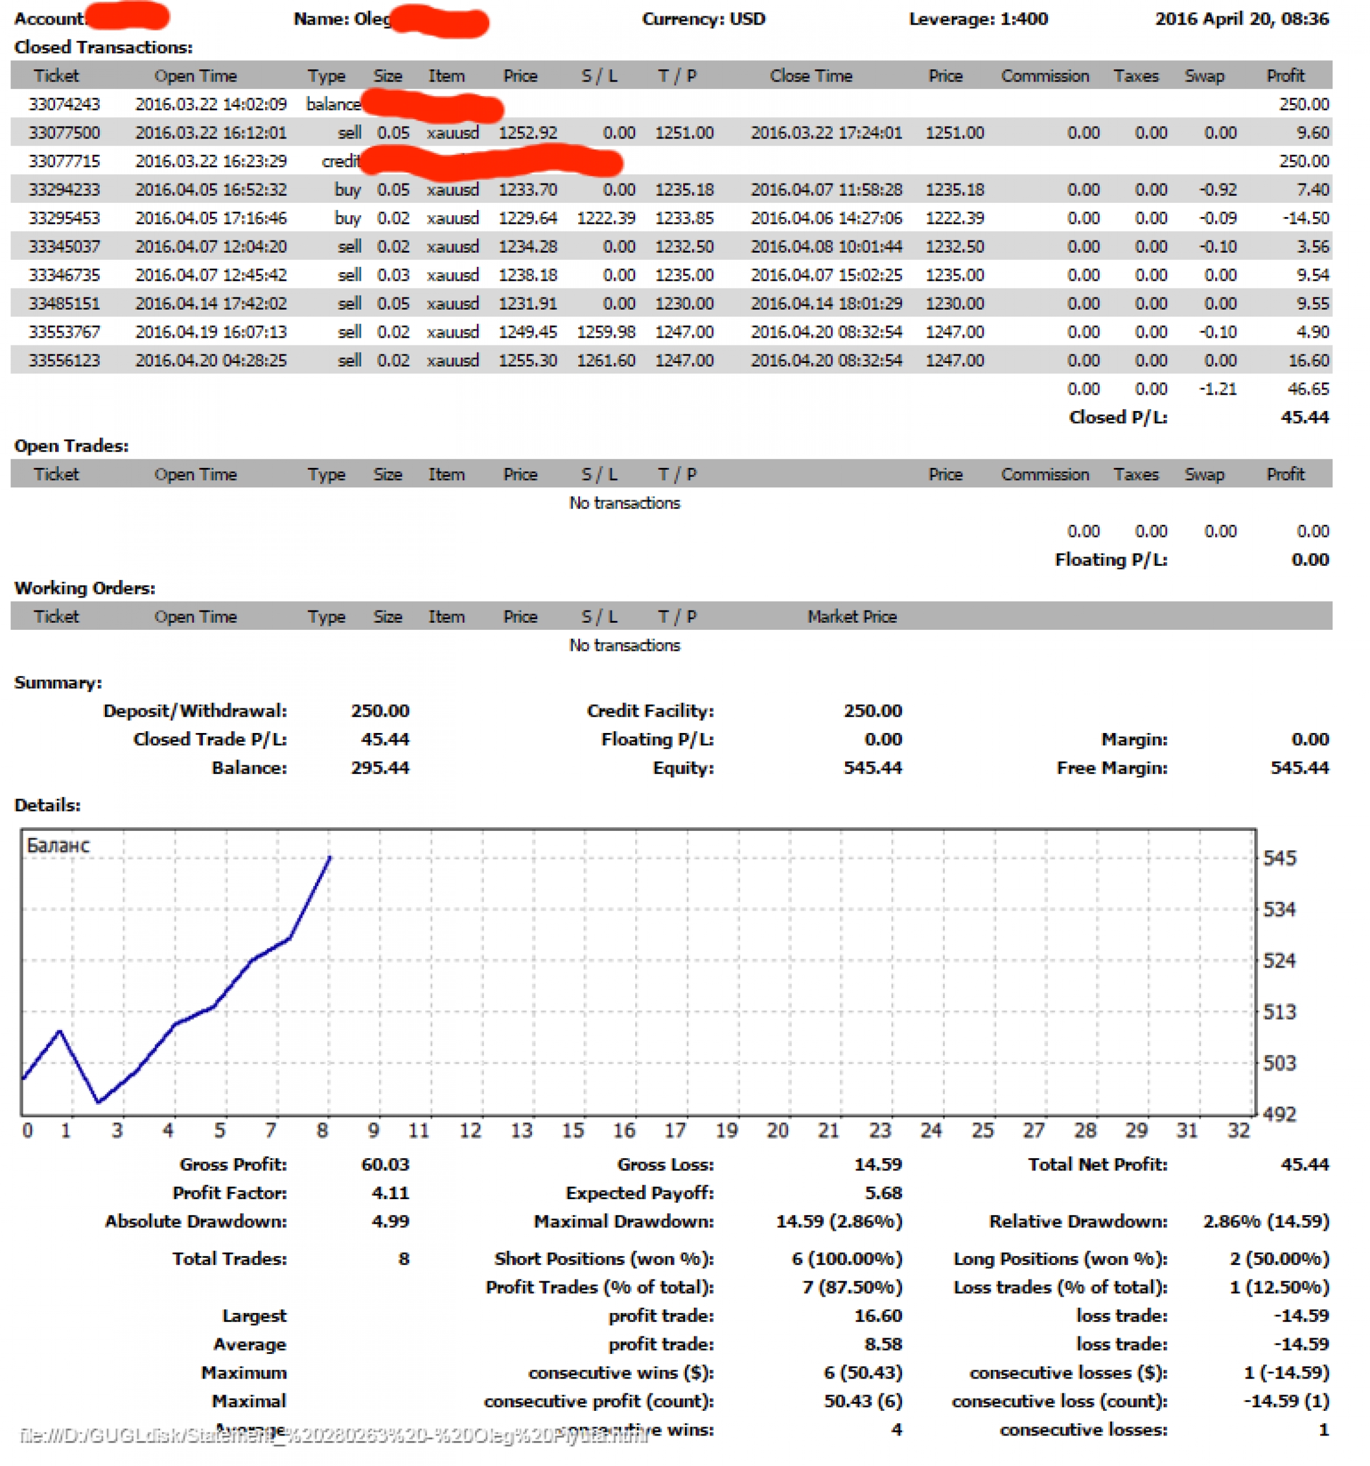
Task: Click the Swap header in the Open Trades table
Action: (x=1203, y=475)
